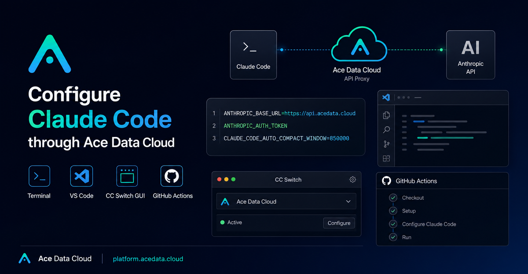This screenshot has height=274, width=528.
Task: Click CLAUDE_CODE_AUTO_COMPACT_WINDOW code line
Action: [x=286, y=138]
